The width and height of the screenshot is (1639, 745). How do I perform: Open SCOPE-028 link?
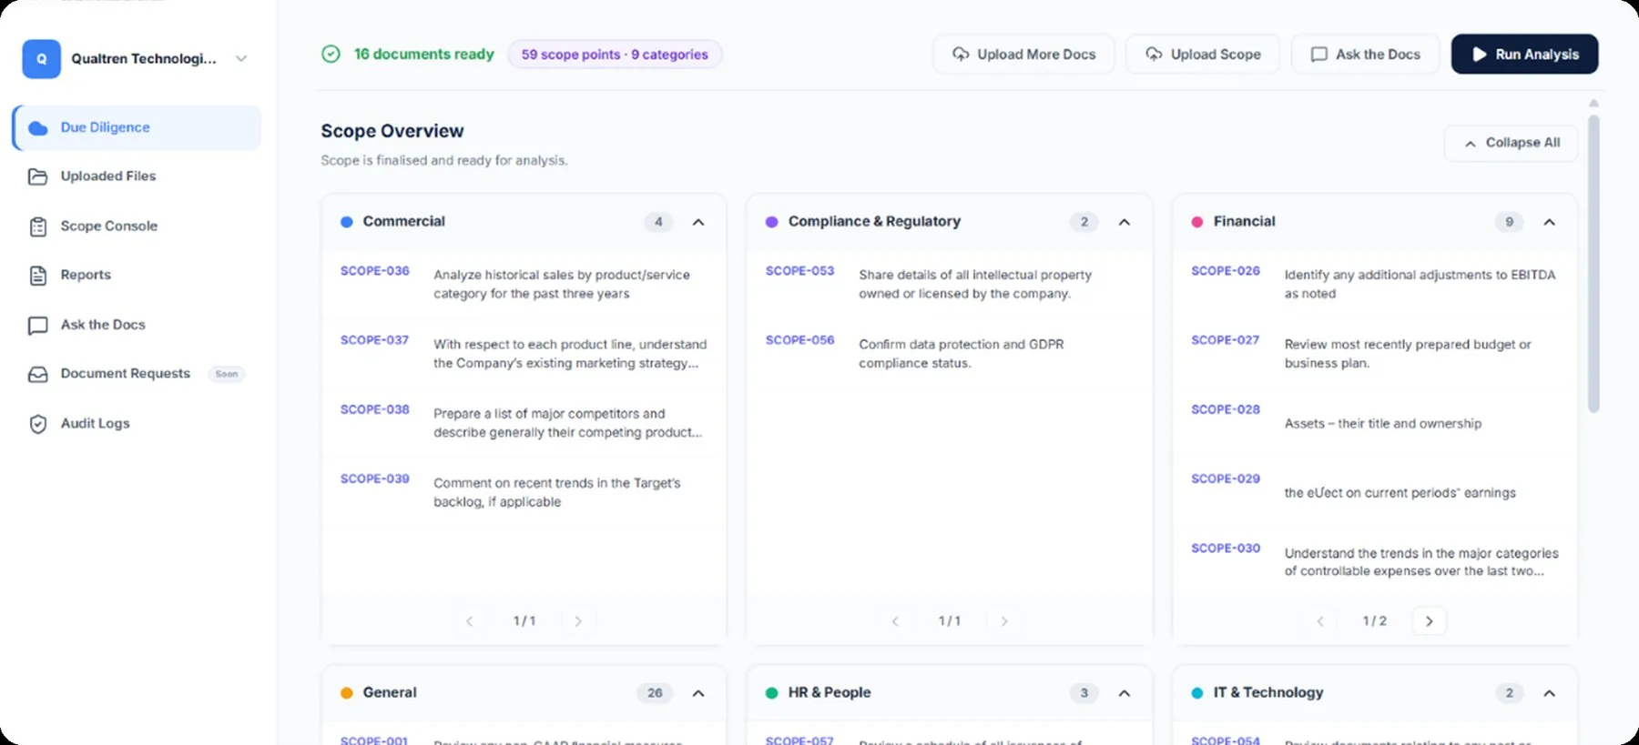click(1226, 409)
